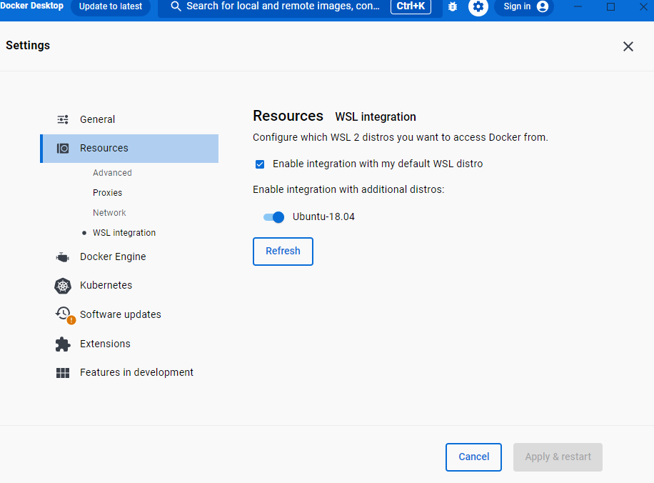Viewport: 654px width, 483px height.
Task: Click the Docker Desktop title text
Action: pyautogui.click(x=31, y=6)
